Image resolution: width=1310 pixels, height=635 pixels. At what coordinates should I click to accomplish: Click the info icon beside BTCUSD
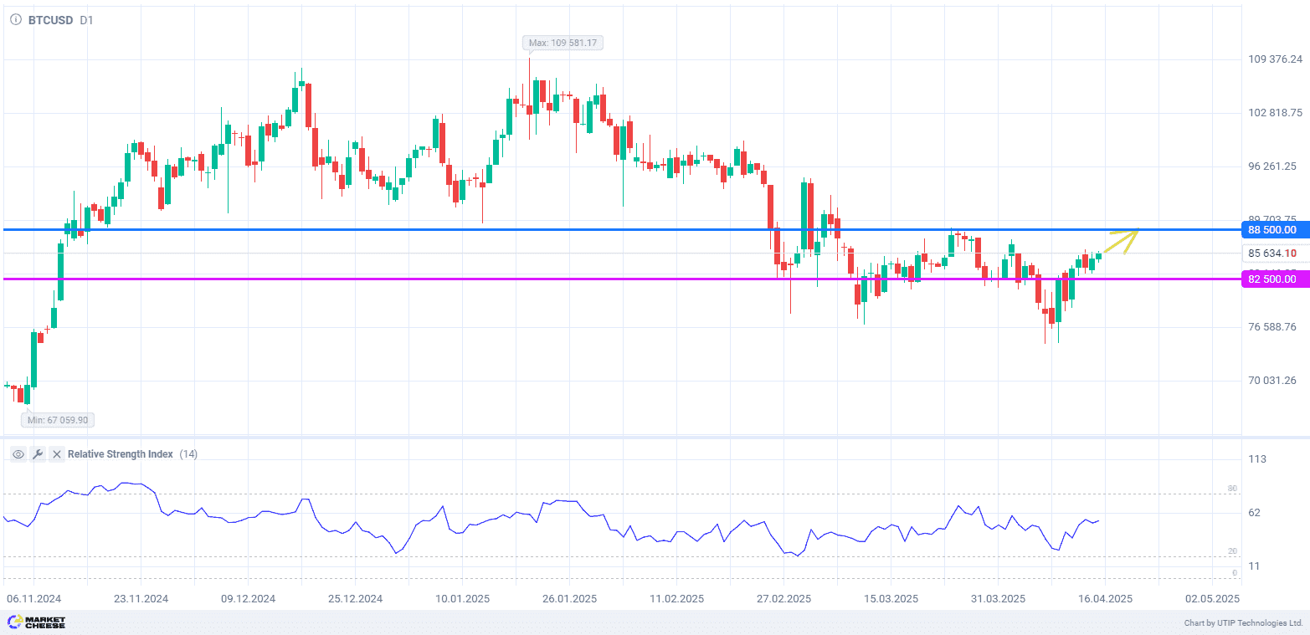click(16, 20)
